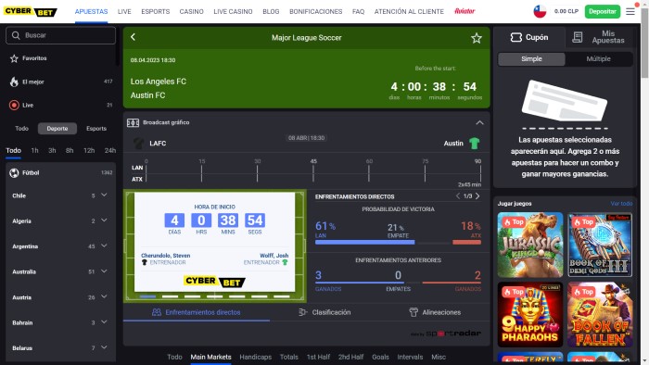The width and height of the screenshot is (649, 365).
Task: Focus the Buscar search field
Action: (x=61, y=35)
